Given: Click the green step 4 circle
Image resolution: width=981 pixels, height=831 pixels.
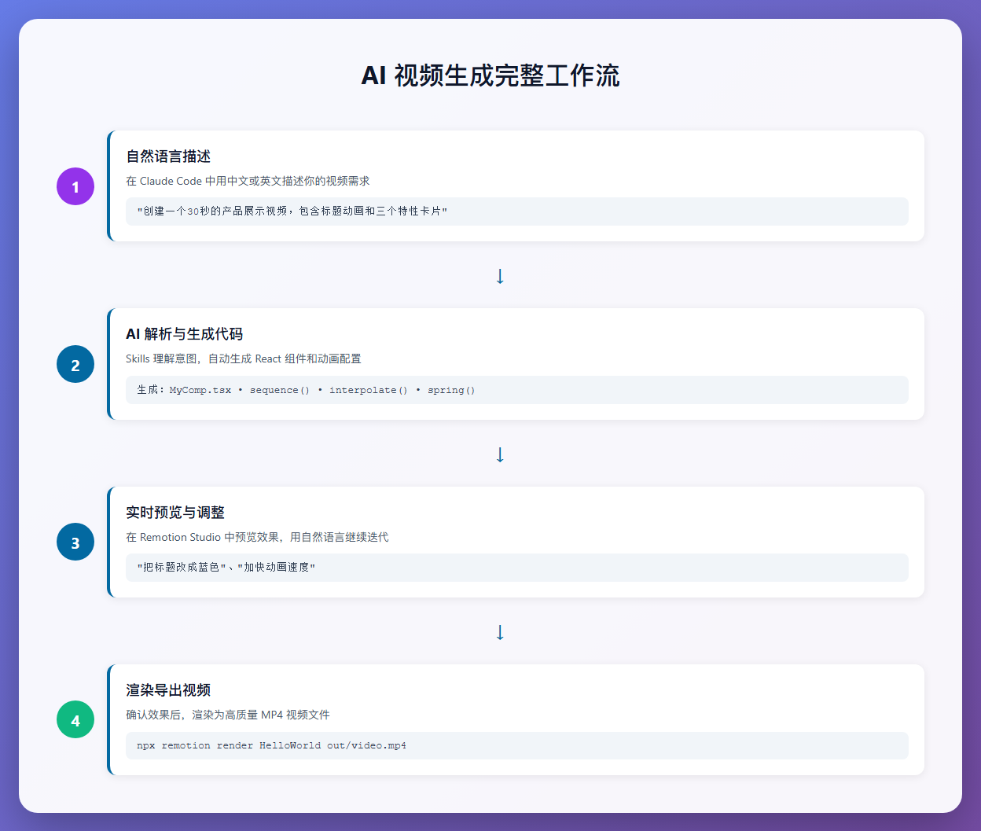Looking at the screenshot, I should pyautogui.click(x=75, y=720).
